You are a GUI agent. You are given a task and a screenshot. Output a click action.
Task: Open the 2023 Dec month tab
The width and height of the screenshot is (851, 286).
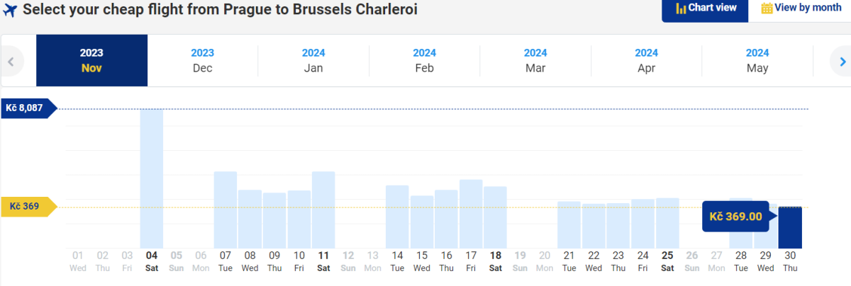point(202,61)
